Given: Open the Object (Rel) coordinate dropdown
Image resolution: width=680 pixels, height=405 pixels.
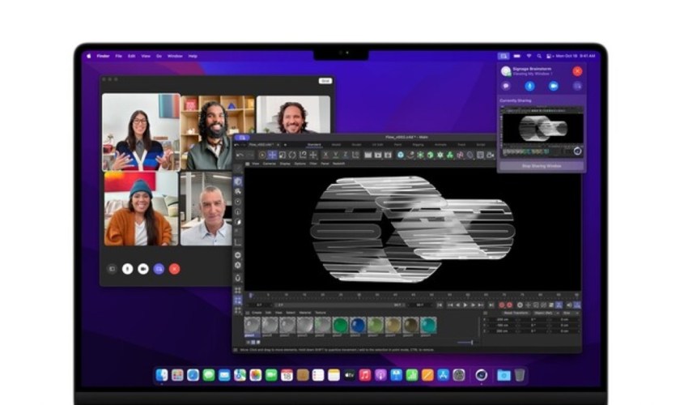Looking at the screenshot, I should pos(546,313).
